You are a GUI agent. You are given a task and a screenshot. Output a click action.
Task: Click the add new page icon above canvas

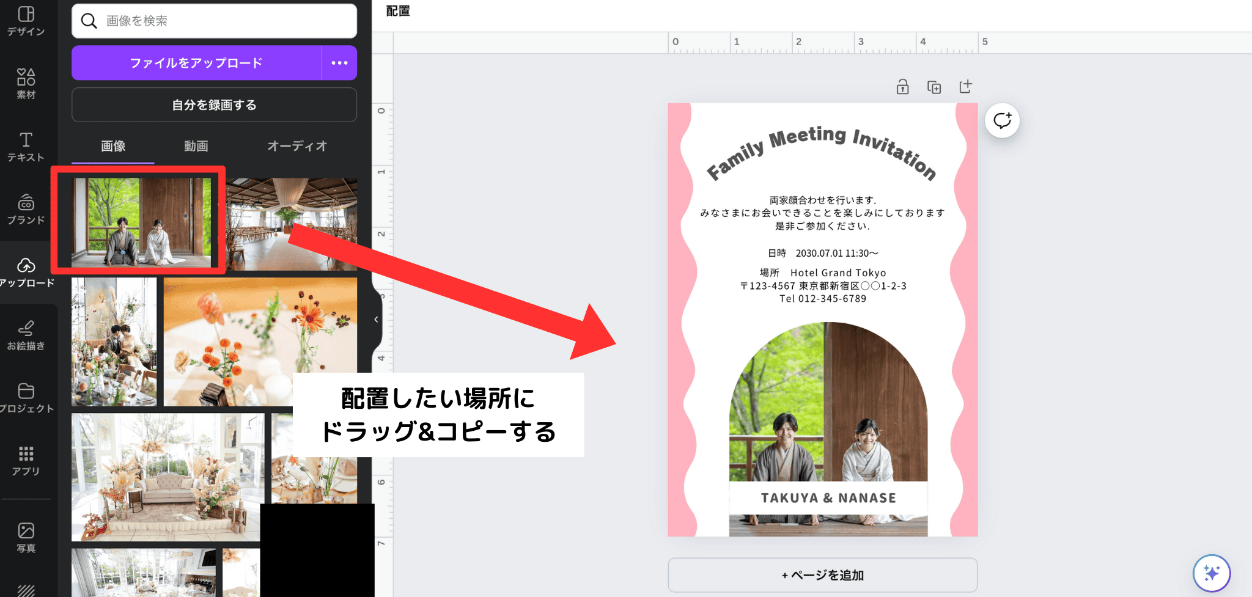click(965, 87)
